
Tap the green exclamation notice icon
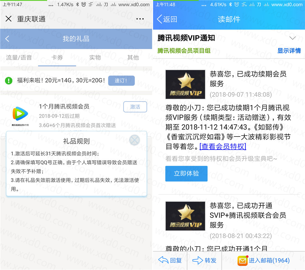click(x=9, y=81)
